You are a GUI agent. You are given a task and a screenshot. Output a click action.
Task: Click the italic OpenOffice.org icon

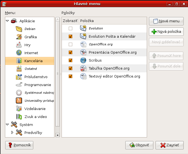click(83, 44)
